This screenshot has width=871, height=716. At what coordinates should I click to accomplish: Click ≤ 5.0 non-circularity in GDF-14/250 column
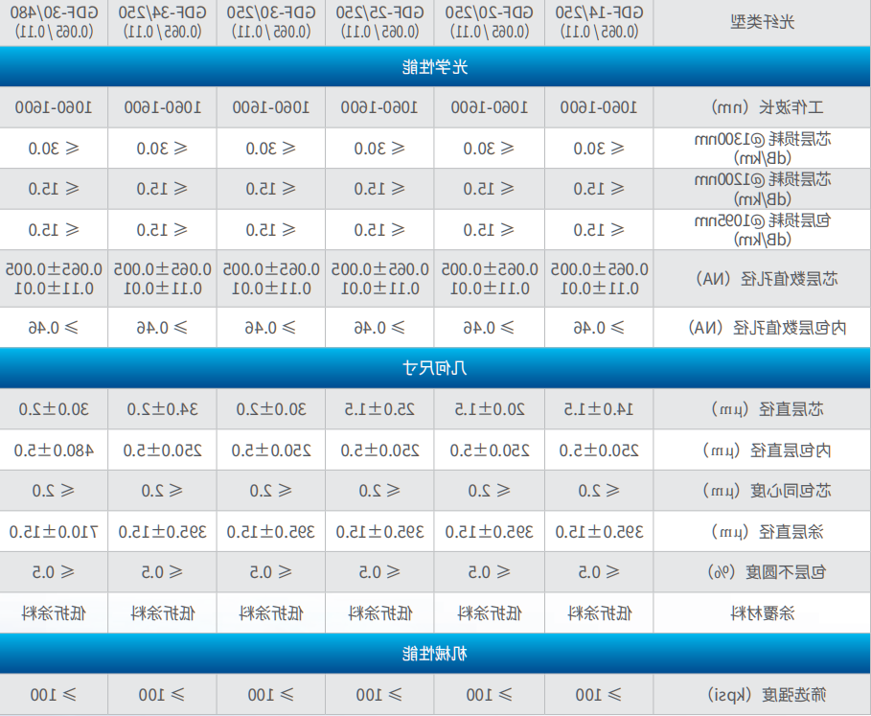pyautogui.click(x=600, y=572)
